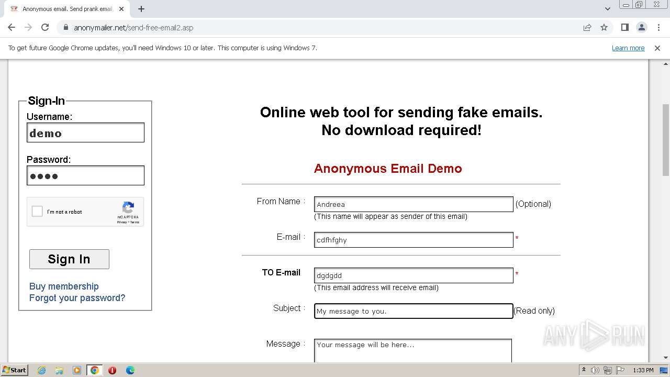
Task: Open the network tray icon
Action: (x=608, y=370)
